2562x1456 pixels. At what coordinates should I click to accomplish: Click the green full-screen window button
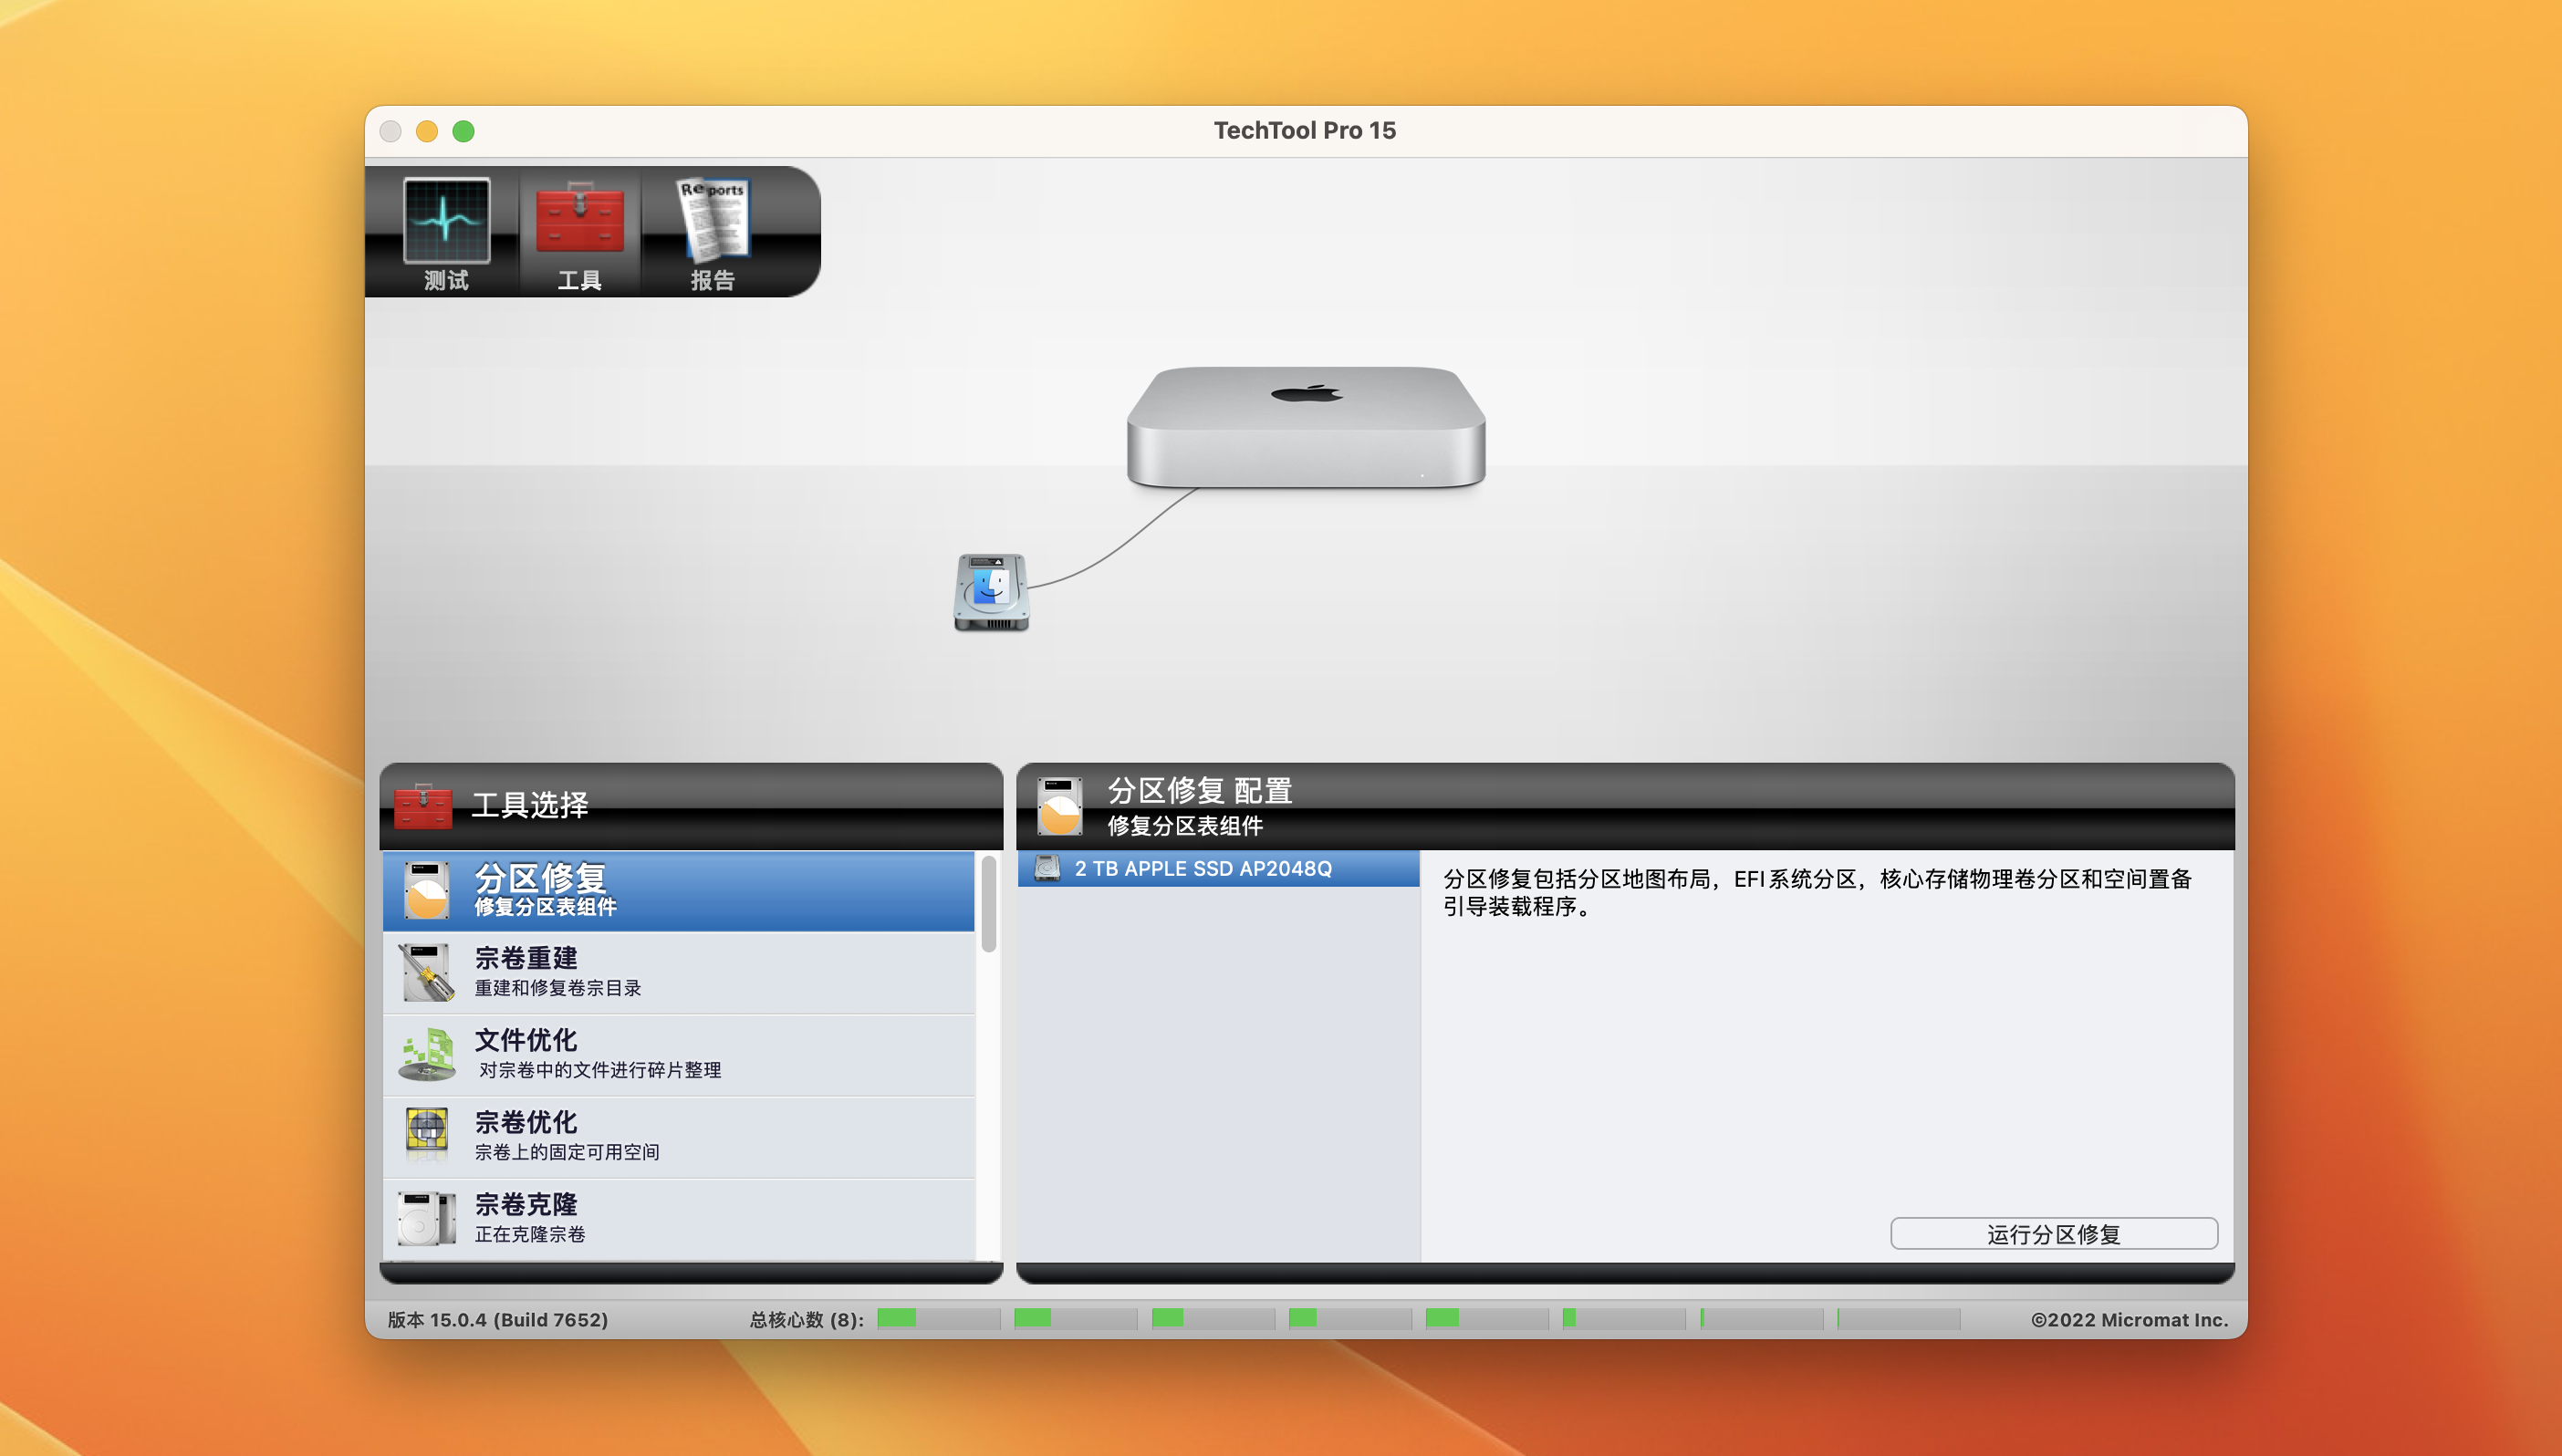click(x=463, y=131)
